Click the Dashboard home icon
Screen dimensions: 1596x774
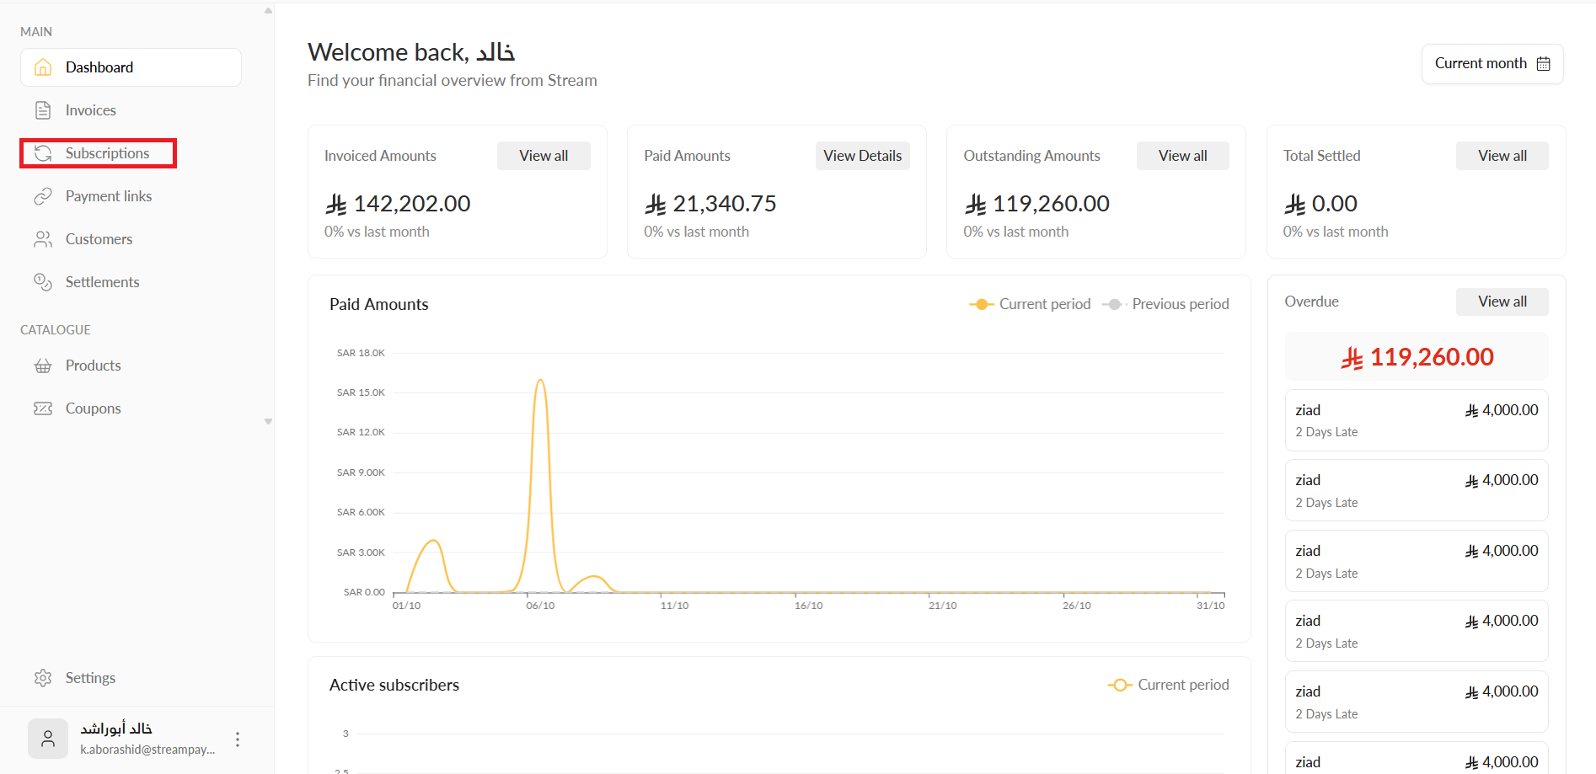coord(43,67)
